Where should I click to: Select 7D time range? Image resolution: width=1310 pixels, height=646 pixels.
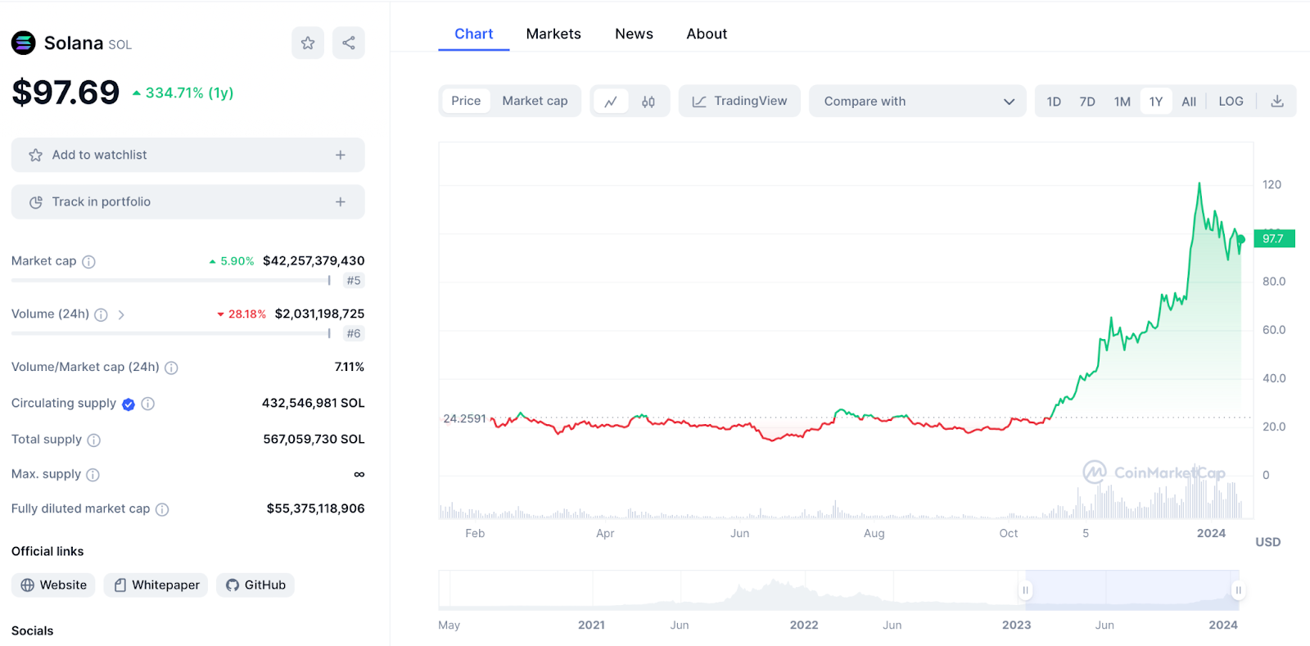1087,102
